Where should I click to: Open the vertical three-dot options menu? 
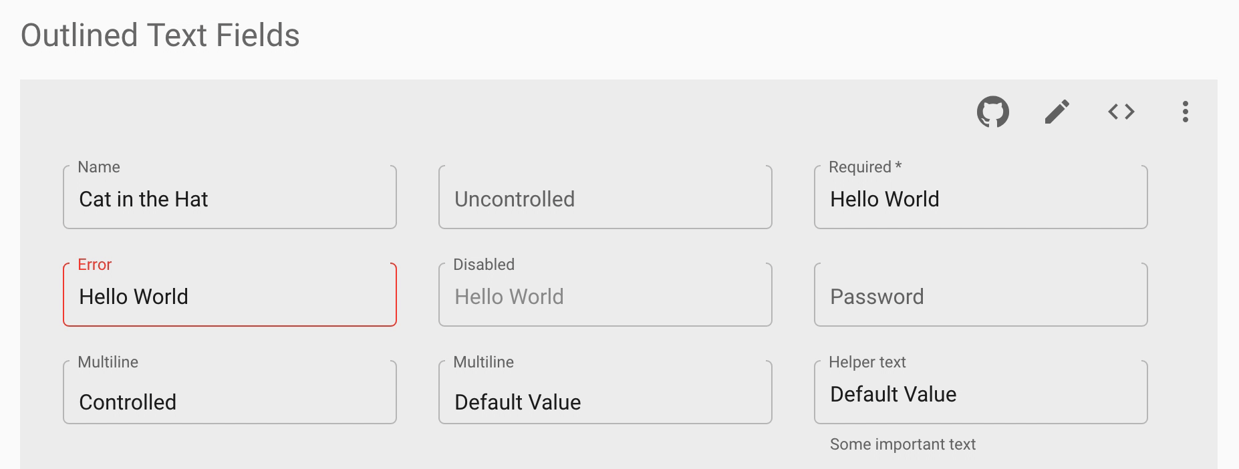pyautogui.click(x=1186, y=112)
